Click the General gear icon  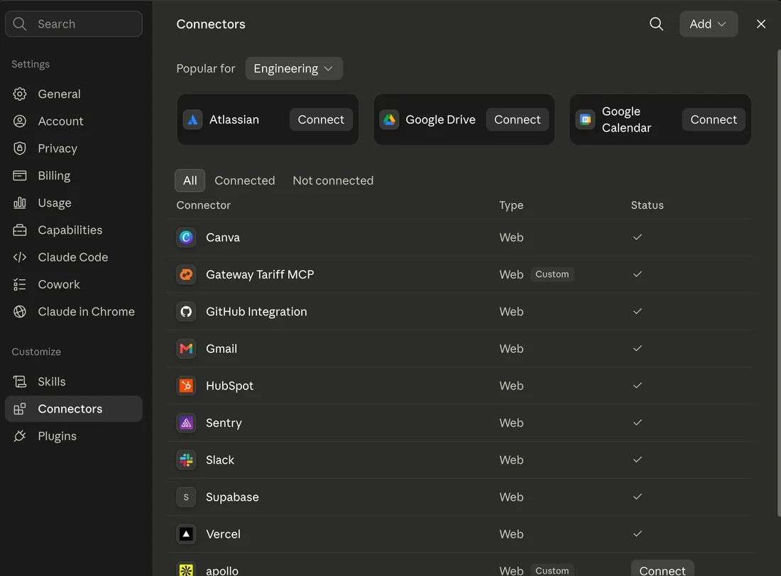(19, 94)
